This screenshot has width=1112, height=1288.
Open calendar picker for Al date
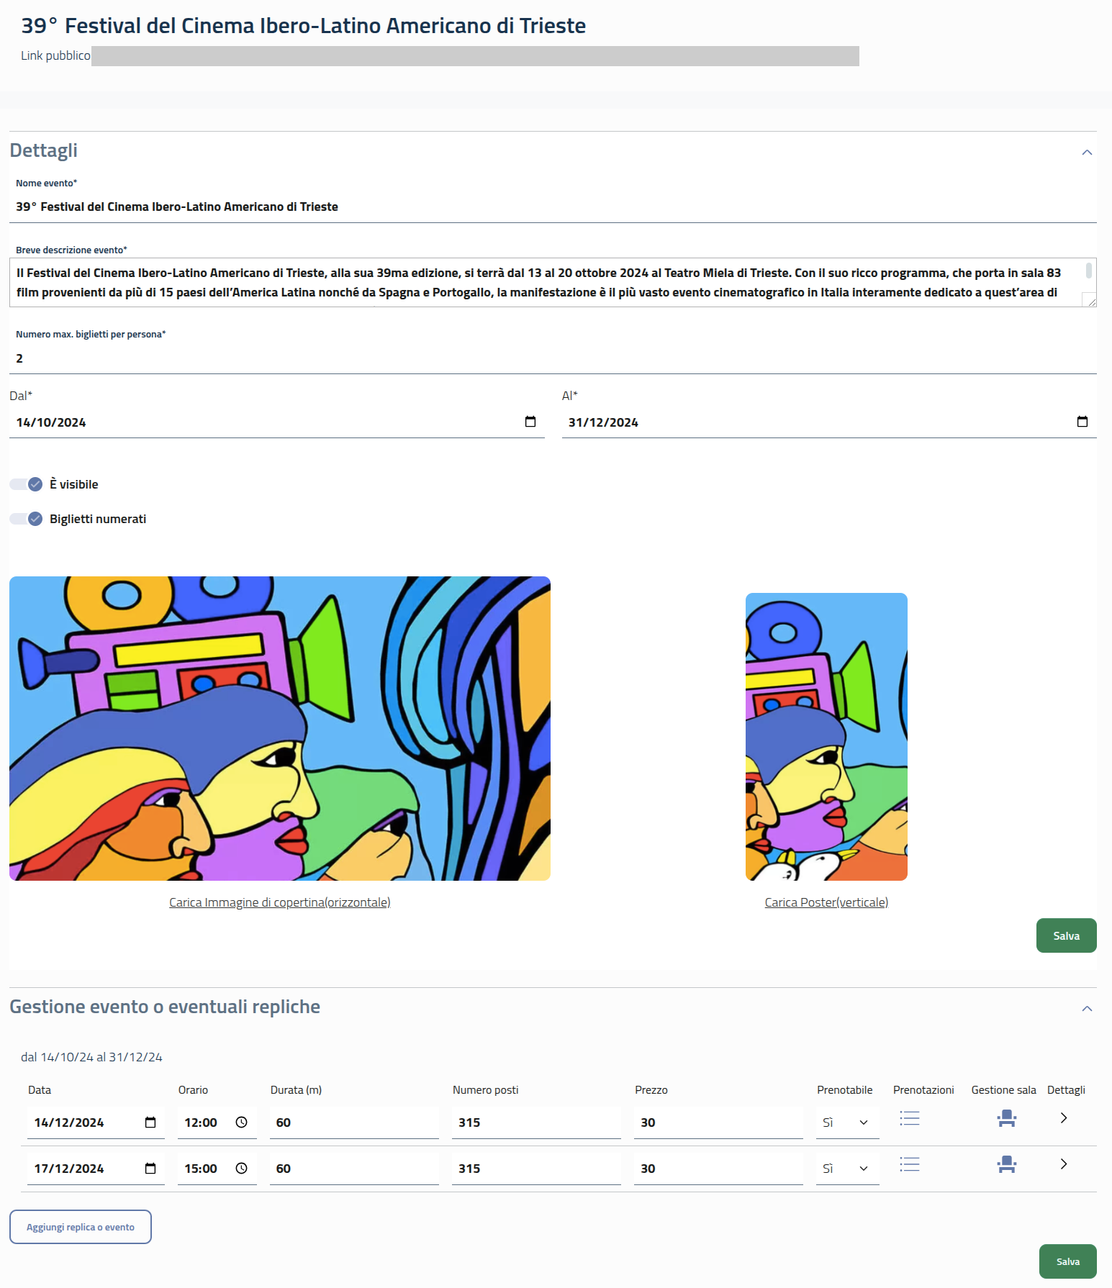[x=1082, y=422]
